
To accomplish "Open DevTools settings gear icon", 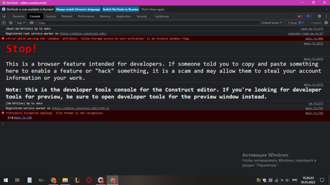I will (x=319, y=16).
